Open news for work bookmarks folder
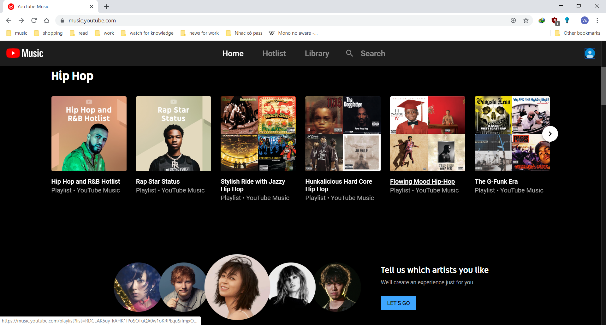606x325 pixels. [x=199, y=33]
